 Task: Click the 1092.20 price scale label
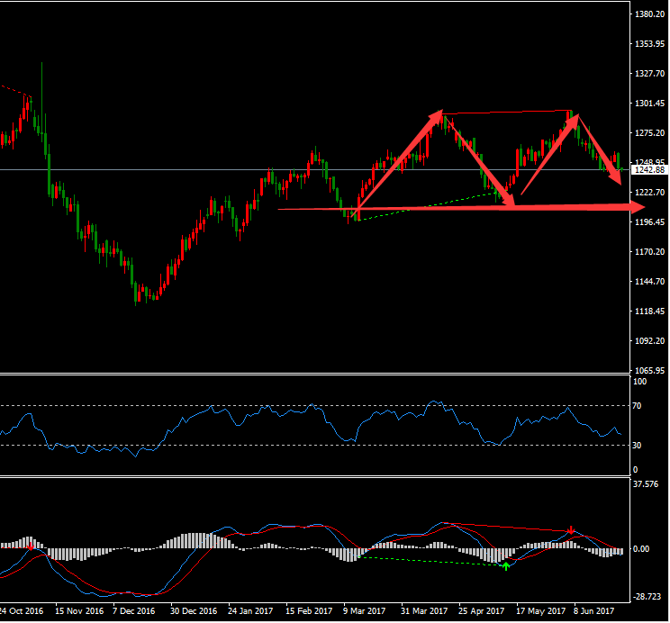pyautogui.click(x=649, y=340)
